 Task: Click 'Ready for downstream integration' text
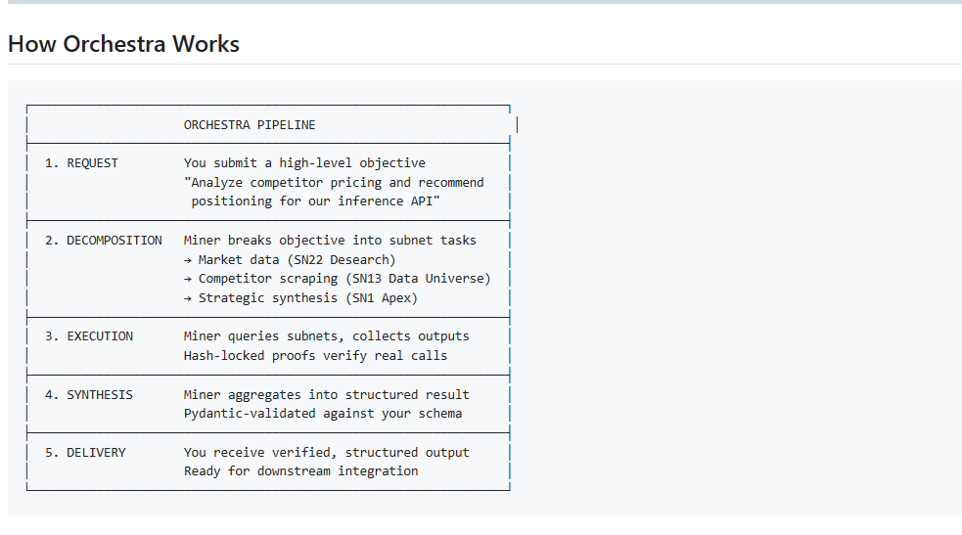[300, 471]
